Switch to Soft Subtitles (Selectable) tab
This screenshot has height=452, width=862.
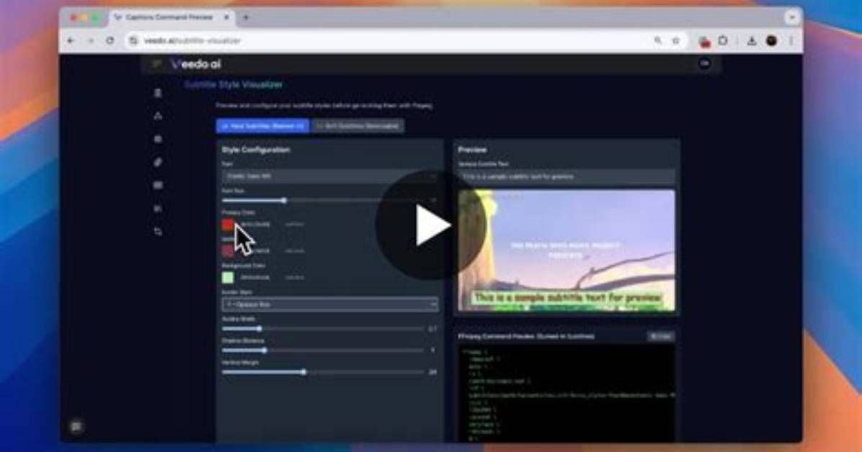point(358,127)
